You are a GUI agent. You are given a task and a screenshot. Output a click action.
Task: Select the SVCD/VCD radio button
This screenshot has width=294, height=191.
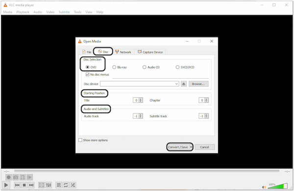177,67
